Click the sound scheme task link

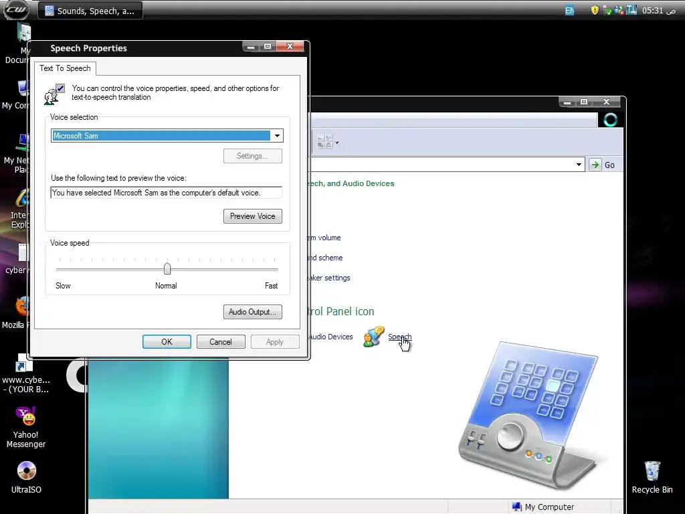326,258
